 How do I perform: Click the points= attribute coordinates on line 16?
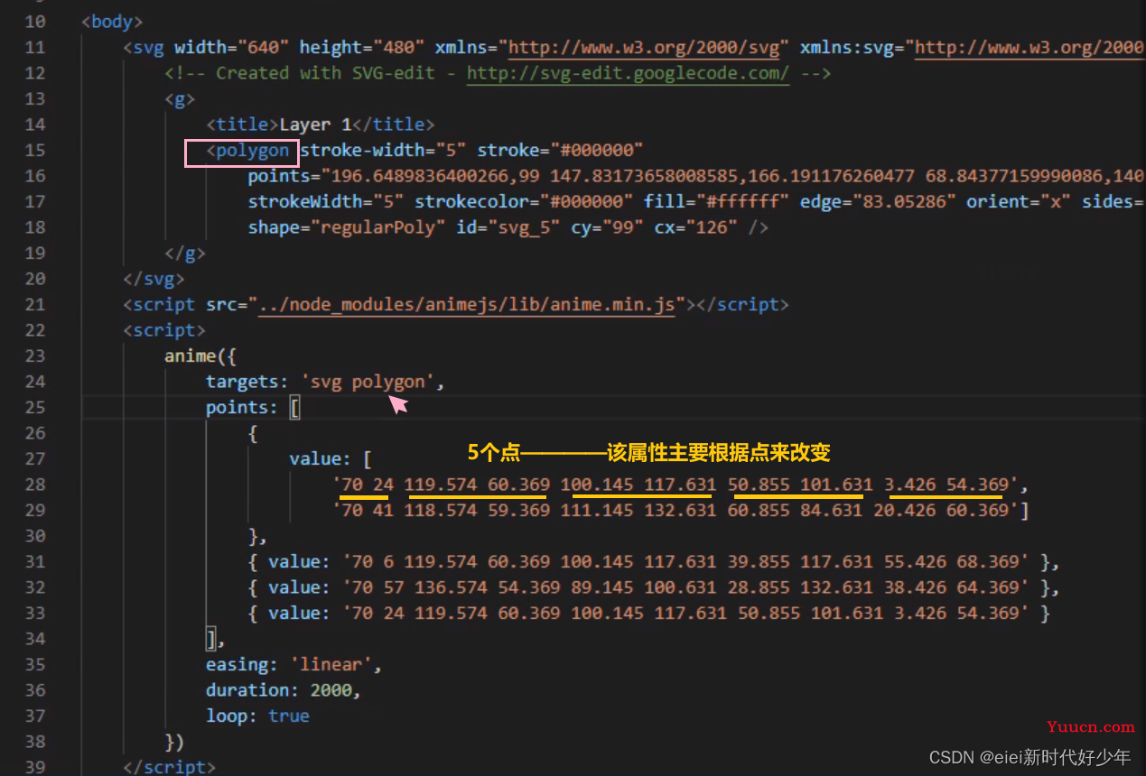[696, 176]
